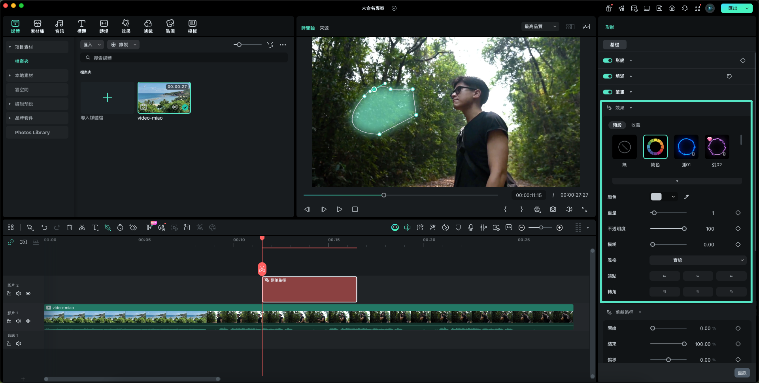759x383 pixels.
Task: Switch to the 來源 source tab
Action: tap(324, 28)
